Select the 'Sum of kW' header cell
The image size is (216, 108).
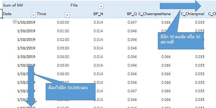coord(13,5)
